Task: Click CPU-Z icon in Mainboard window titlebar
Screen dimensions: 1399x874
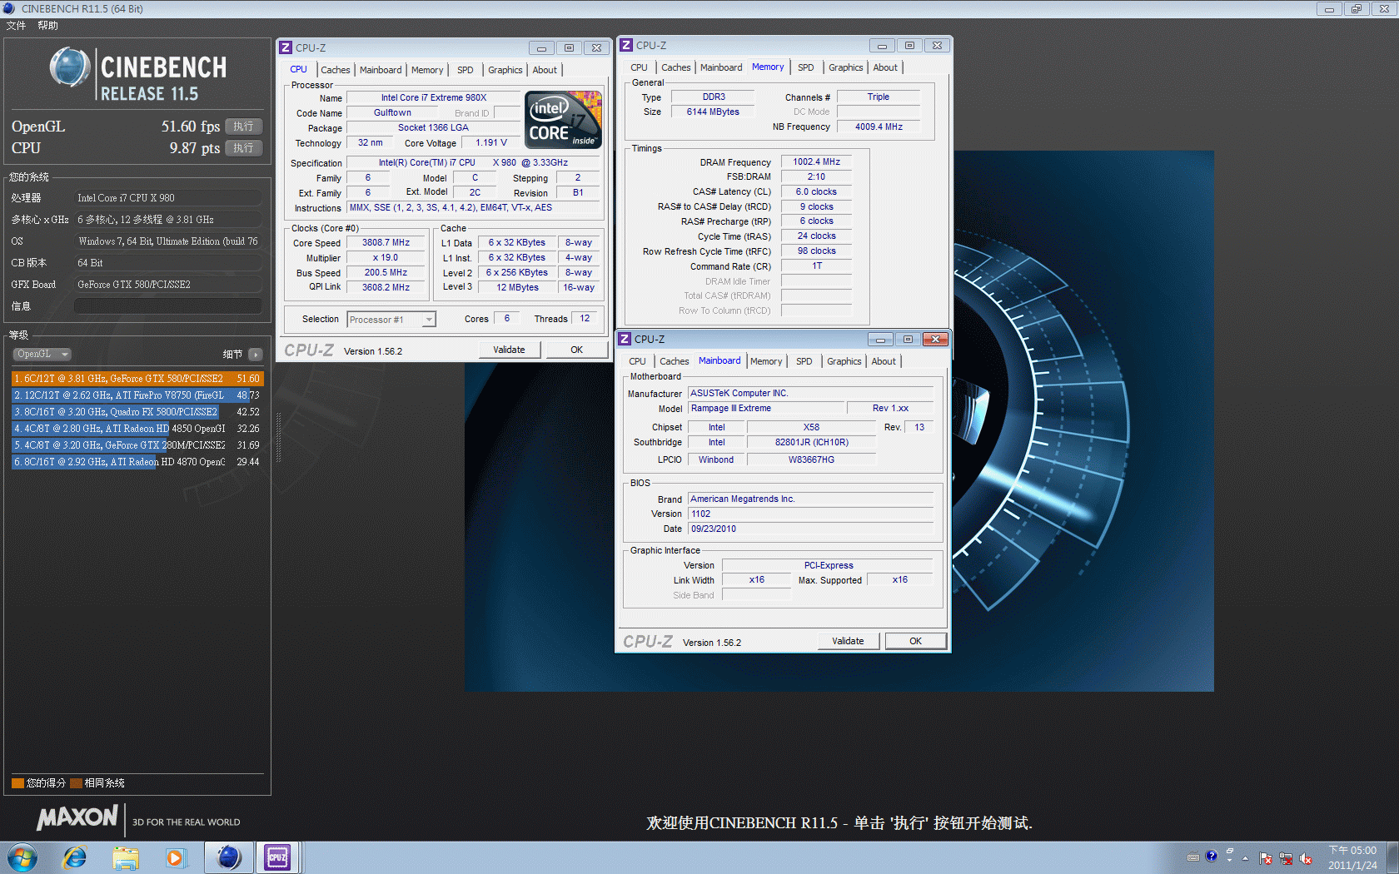Action: [x=625, y=339]
